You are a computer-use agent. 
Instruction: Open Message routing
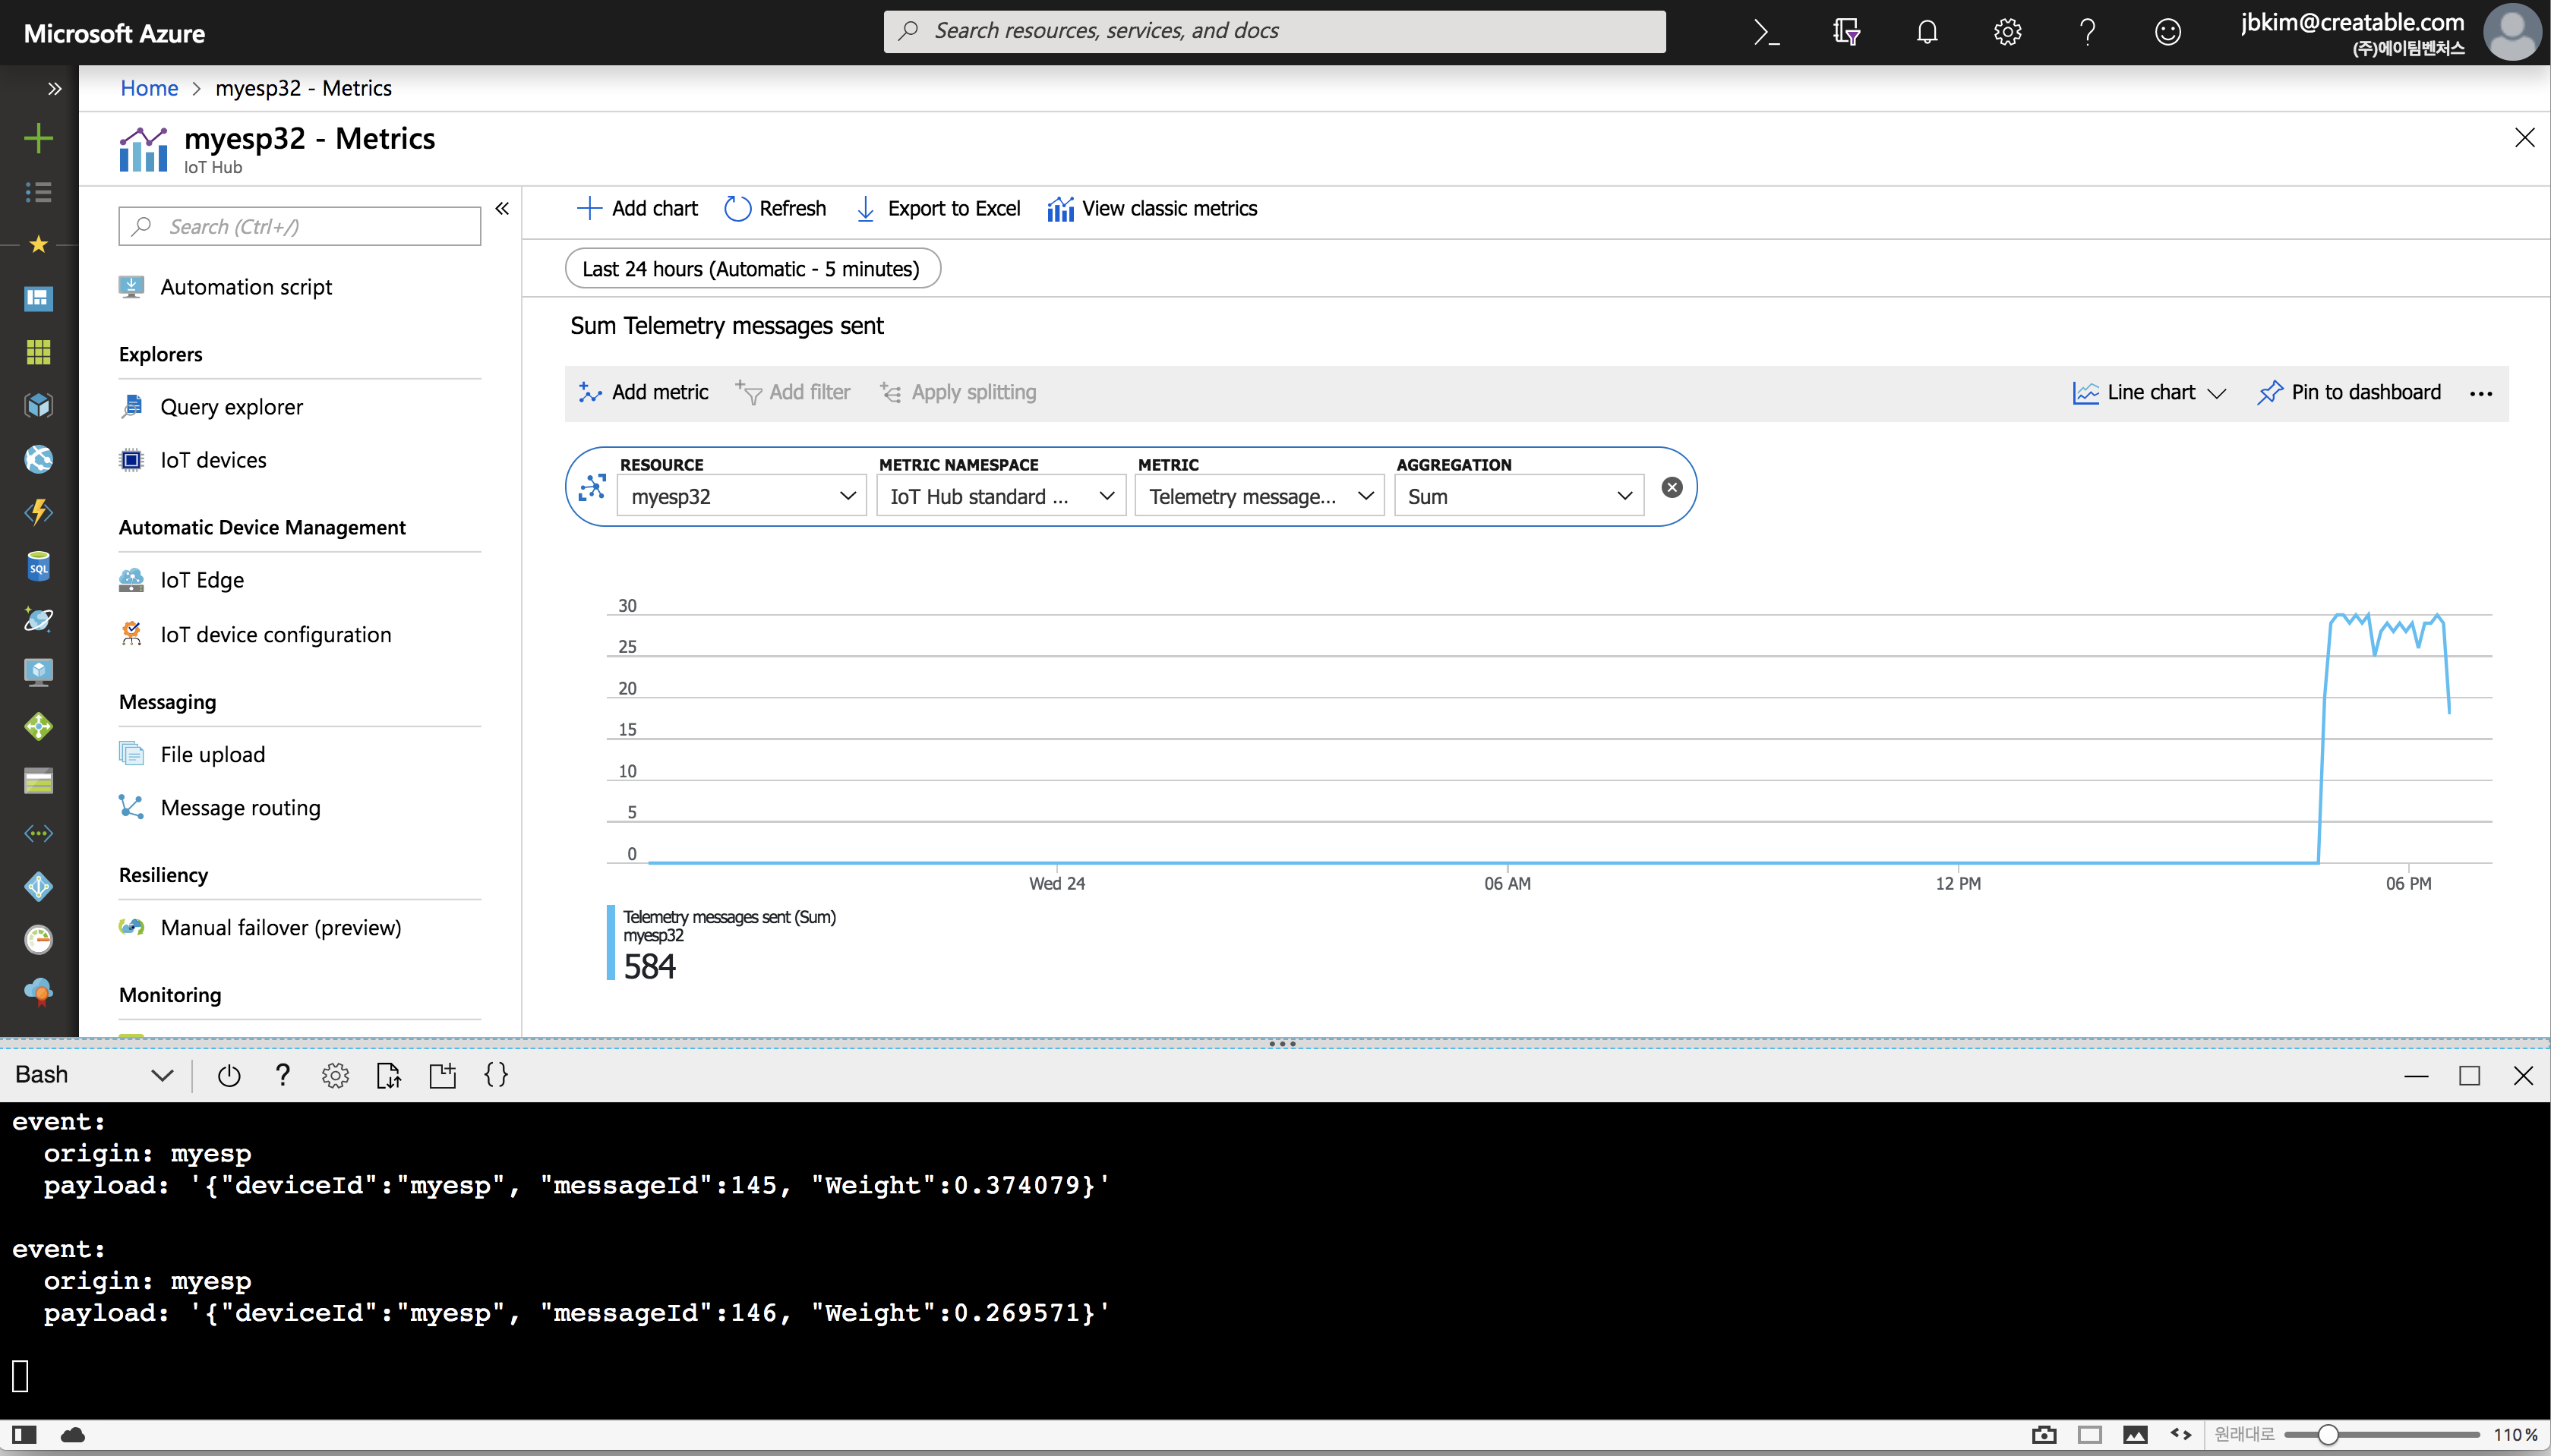[240, 807]
